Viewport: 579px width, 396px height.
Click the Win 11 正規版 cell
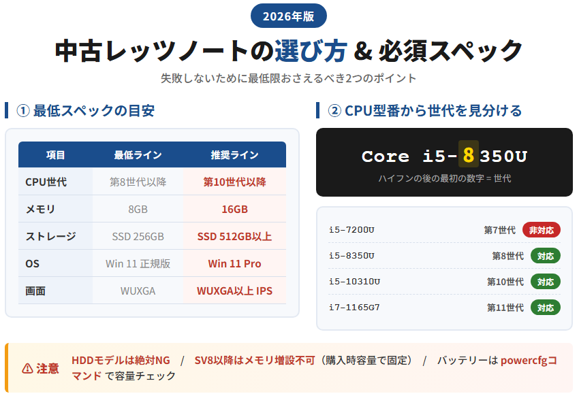138,263
